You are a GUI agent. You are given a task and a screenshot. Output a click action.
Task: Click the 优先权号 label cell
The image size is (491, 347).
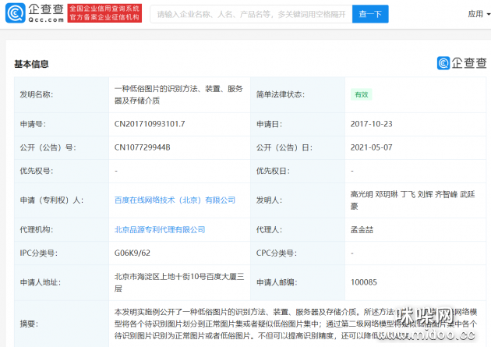(x=62, y=171)
